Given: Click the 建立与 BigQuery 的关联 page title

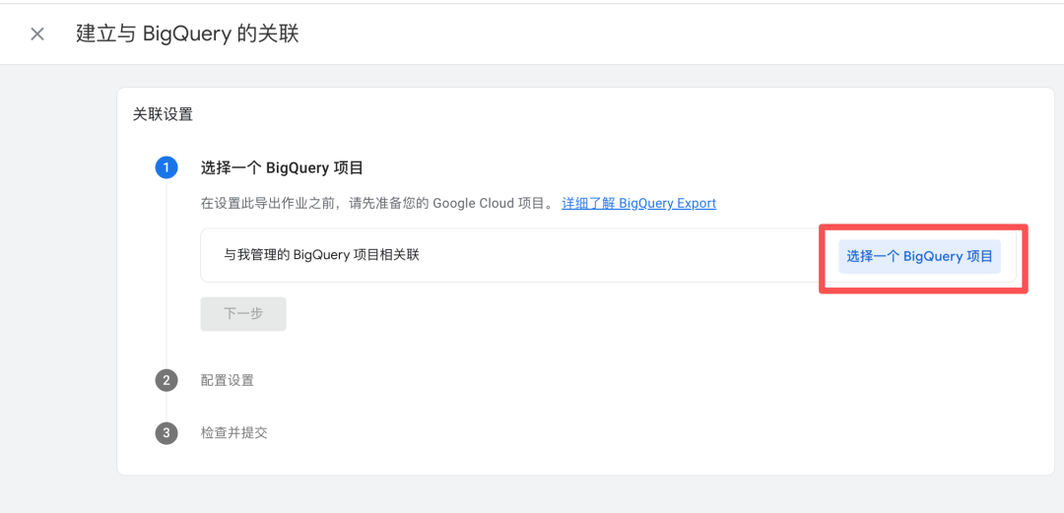Looking at the screenshot, I should [x=187, y=33].
